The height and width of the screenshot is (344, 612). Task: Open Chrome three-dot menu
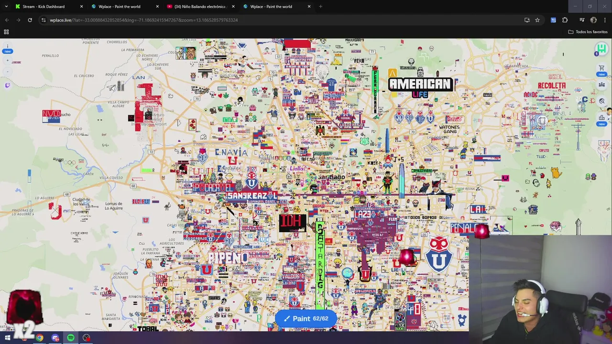[605, 20]
